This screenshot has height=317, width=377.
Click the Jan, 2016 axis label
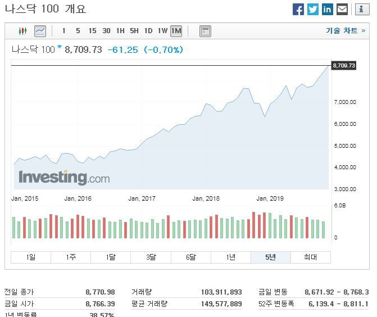(78, 198)
